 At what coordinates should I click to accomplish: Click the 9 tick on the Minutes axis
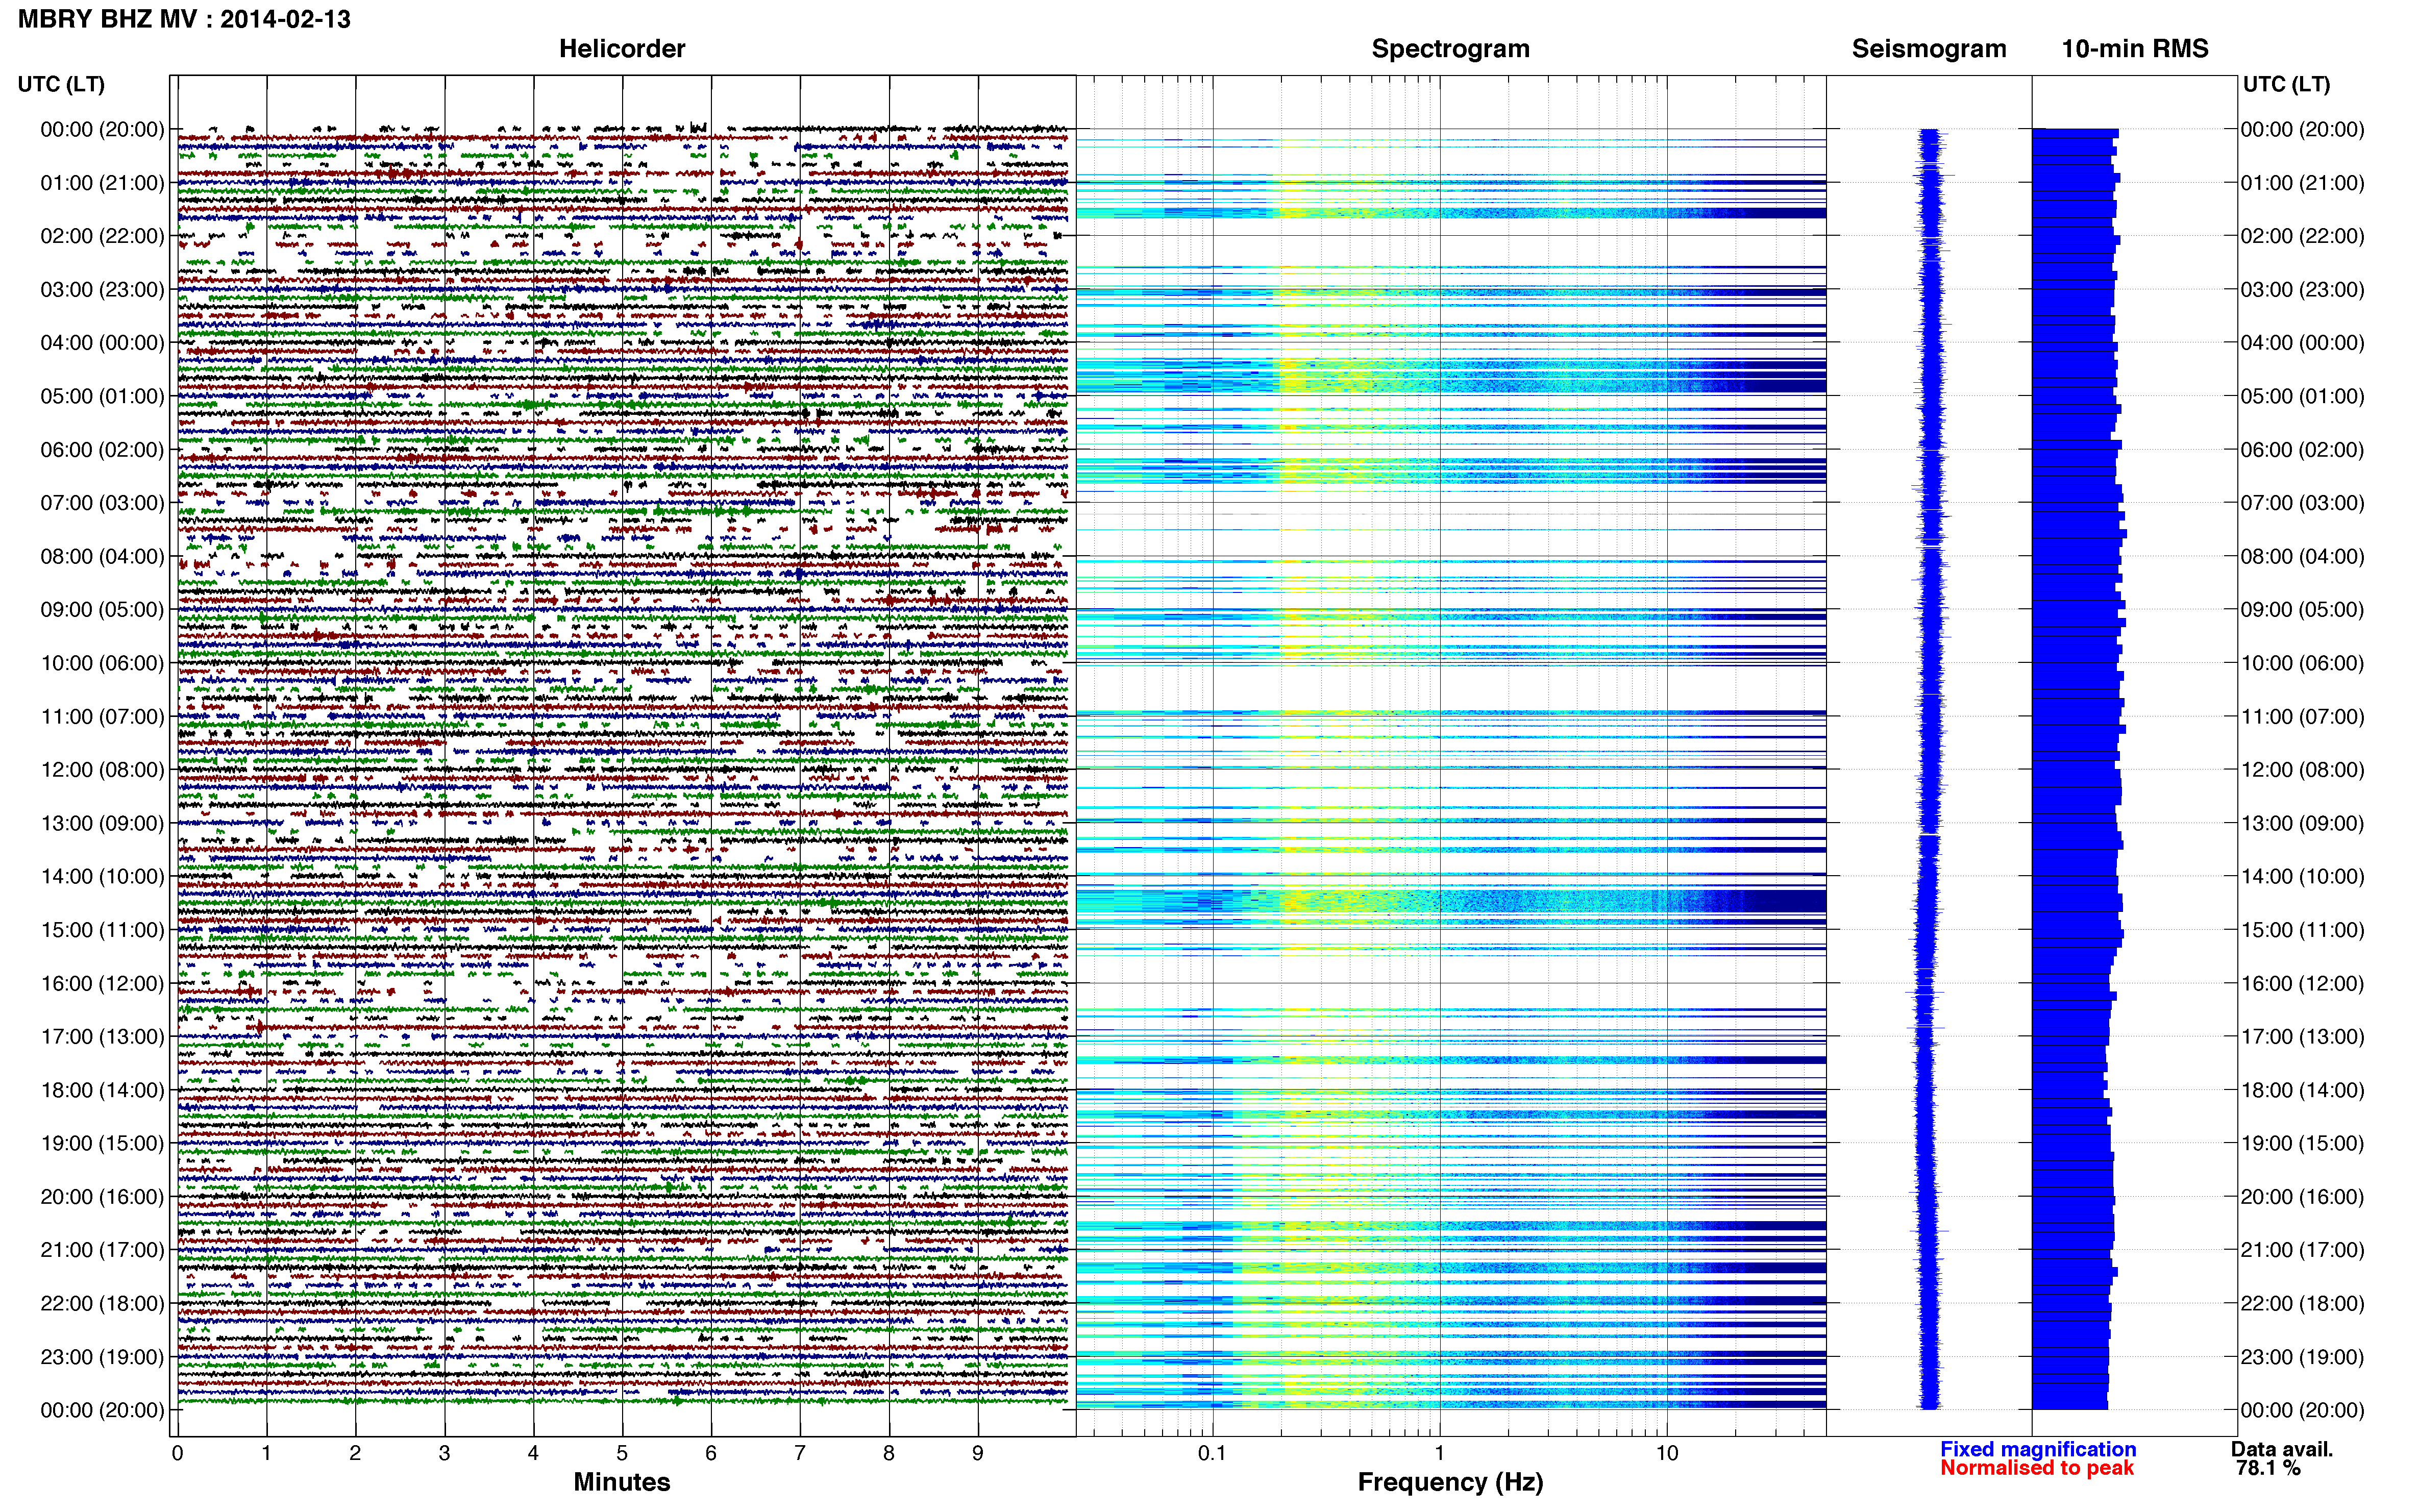[x=977, y=1453]
